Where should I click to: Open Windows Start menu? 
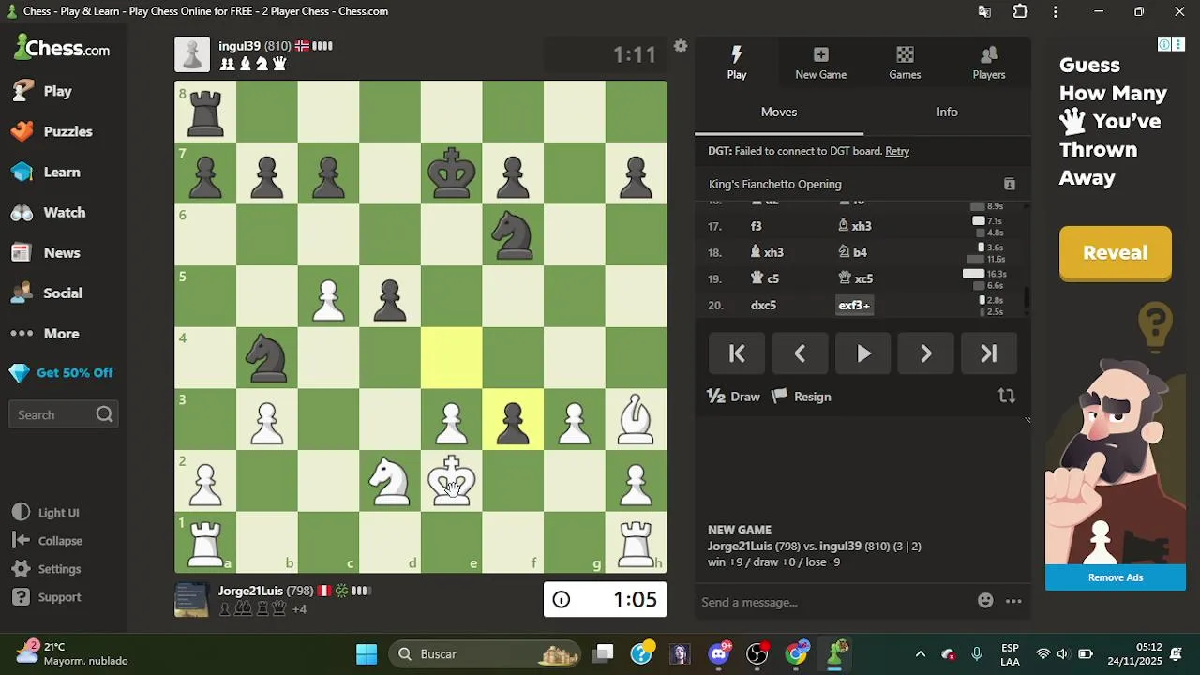tap(367, 654)
